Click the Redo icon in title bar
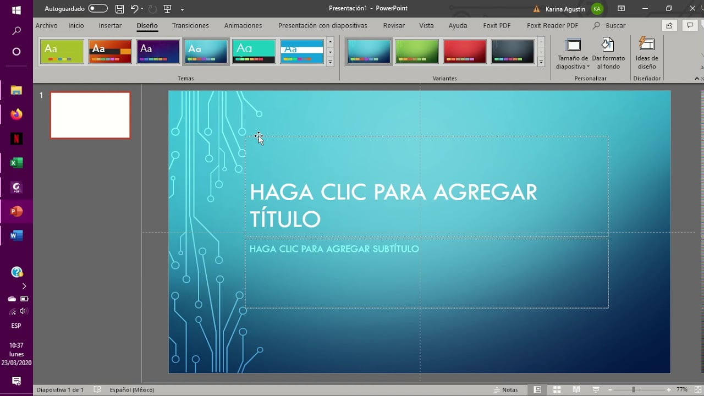Screen dimensions: 704x396 tap(152, 9)
